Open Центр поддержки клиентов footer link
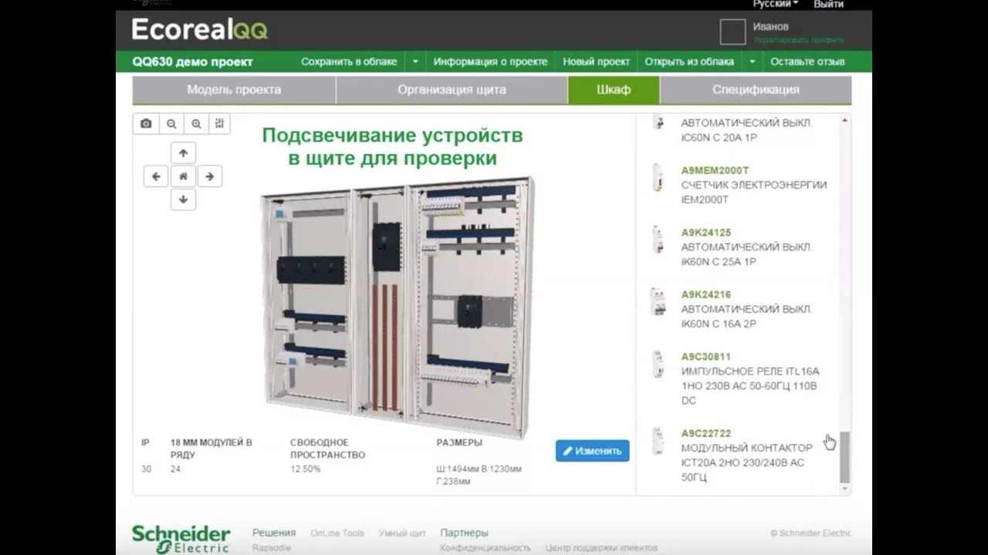Image resolution: width=988 pixels, height=555 pixels. [601, 548]
